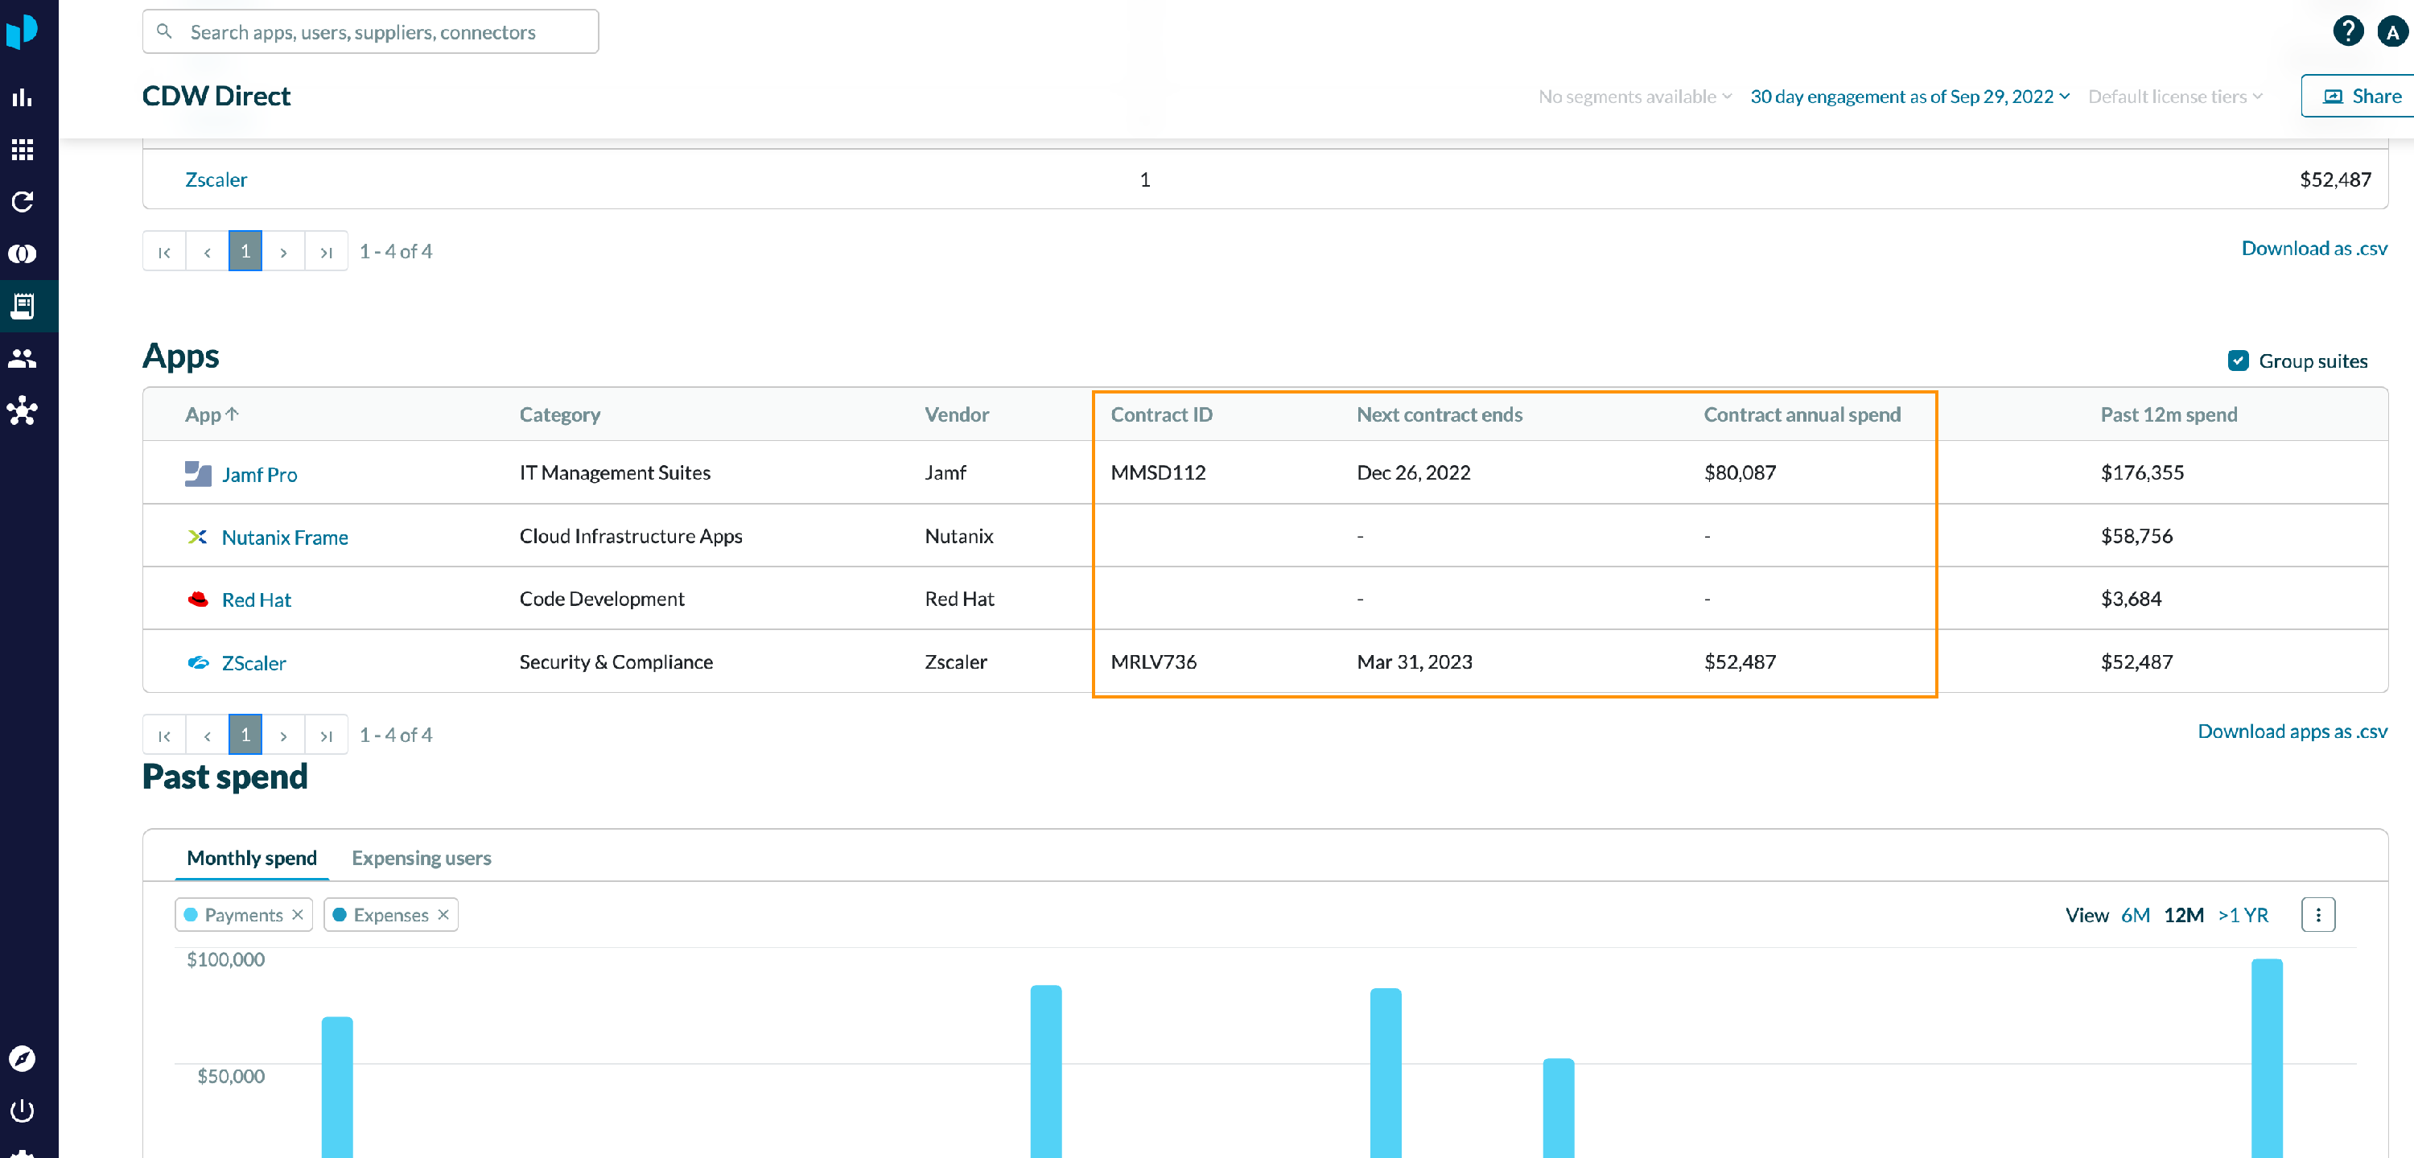Click the help question mark icon

point(2346,32)
